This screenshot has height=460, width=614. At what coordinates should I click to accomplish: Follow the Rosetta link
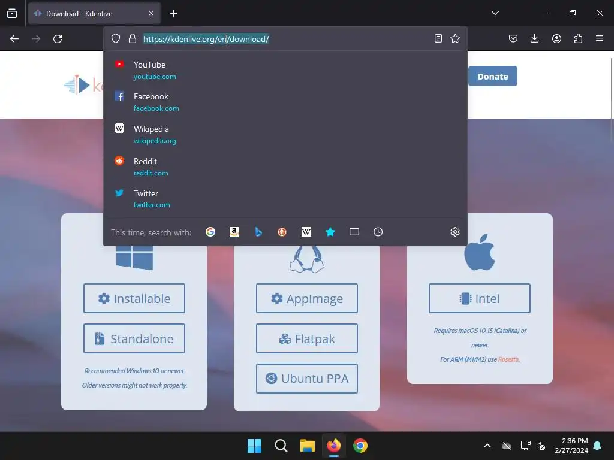508,359
